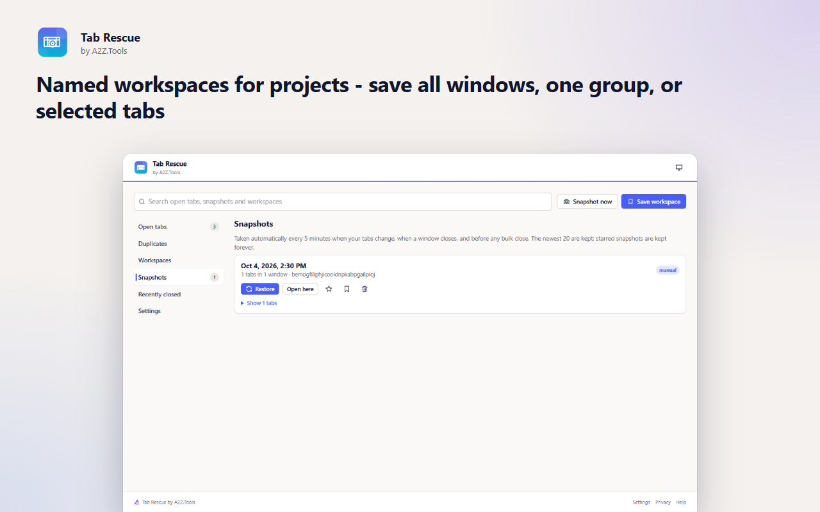Click the footer A2Z.Tools logo icon
820x512 pixels.
136,502
